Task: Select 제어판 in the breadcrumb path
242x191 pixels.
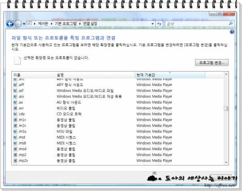Action: point(43,24)
